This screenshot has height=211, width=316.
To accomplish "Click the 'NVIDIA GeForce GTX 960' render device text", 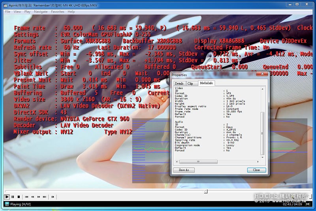I will click(x=95, y=119).
